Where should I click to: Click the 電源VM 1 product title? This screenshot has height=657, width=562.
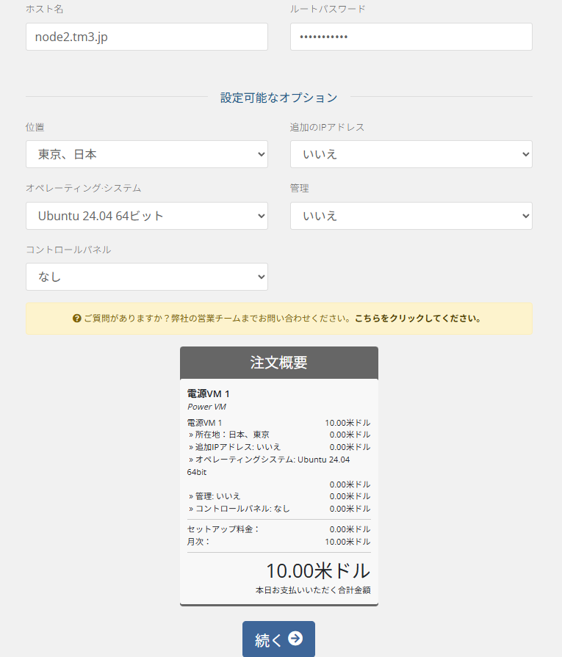pyautogui.click(x=208, y=393)
